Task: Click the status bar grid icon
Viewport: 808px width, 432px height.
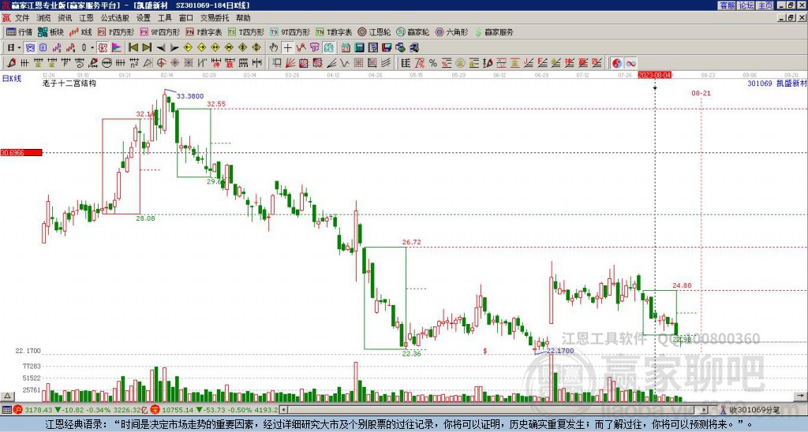Action: click(x=6, y=410)
